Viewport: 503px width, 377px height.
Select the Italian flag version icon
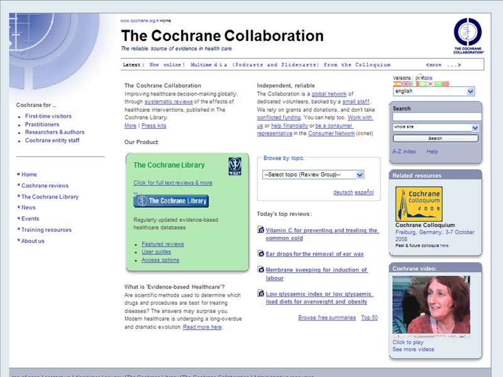[414, 84]
